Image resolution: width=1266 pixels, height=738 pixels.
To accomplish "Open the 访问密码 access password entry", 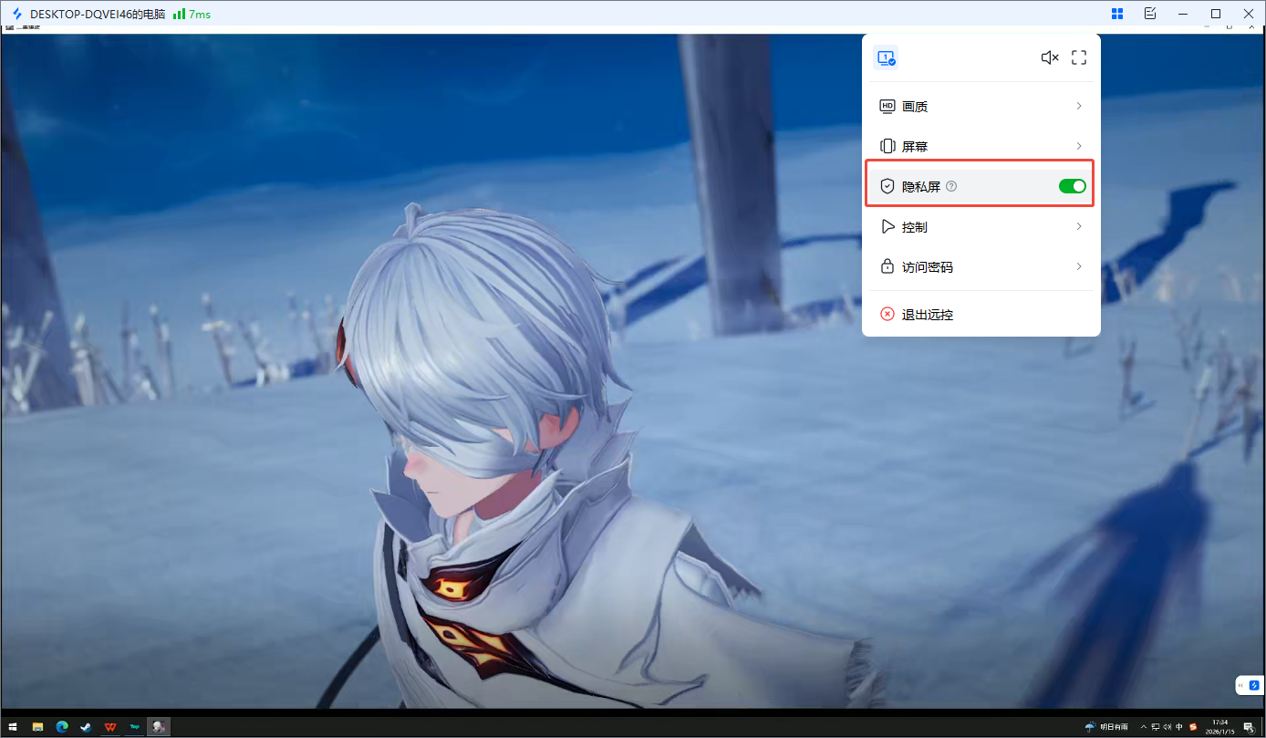I will tap(981, 267).
